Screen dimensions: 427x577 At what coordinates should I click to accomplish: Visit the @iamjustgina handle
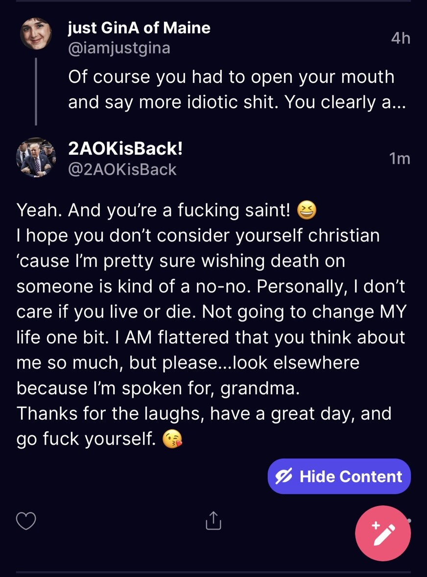click(x=119, y=48)
